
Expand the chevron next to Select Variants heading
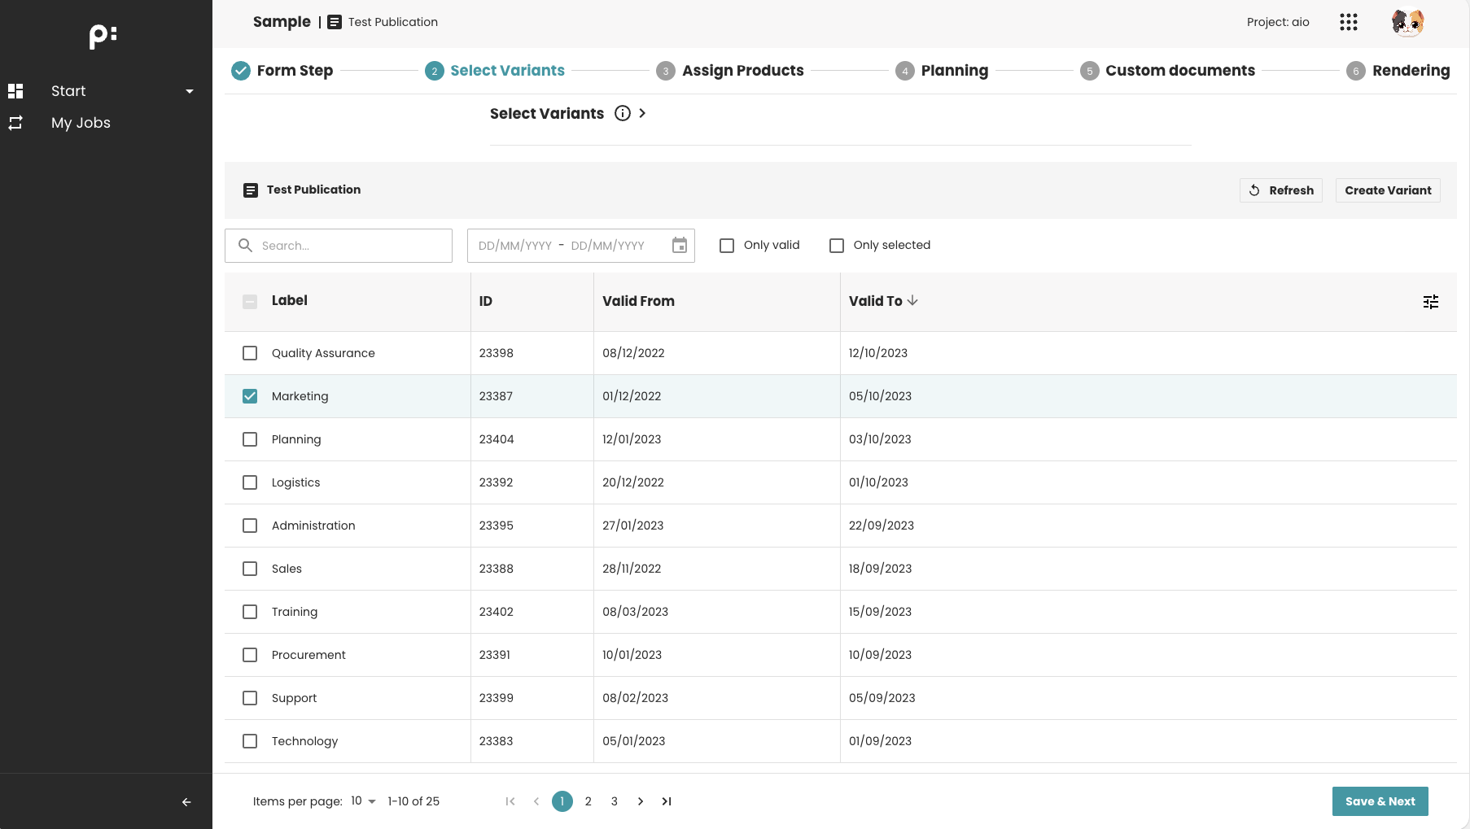tap(642, 113)
